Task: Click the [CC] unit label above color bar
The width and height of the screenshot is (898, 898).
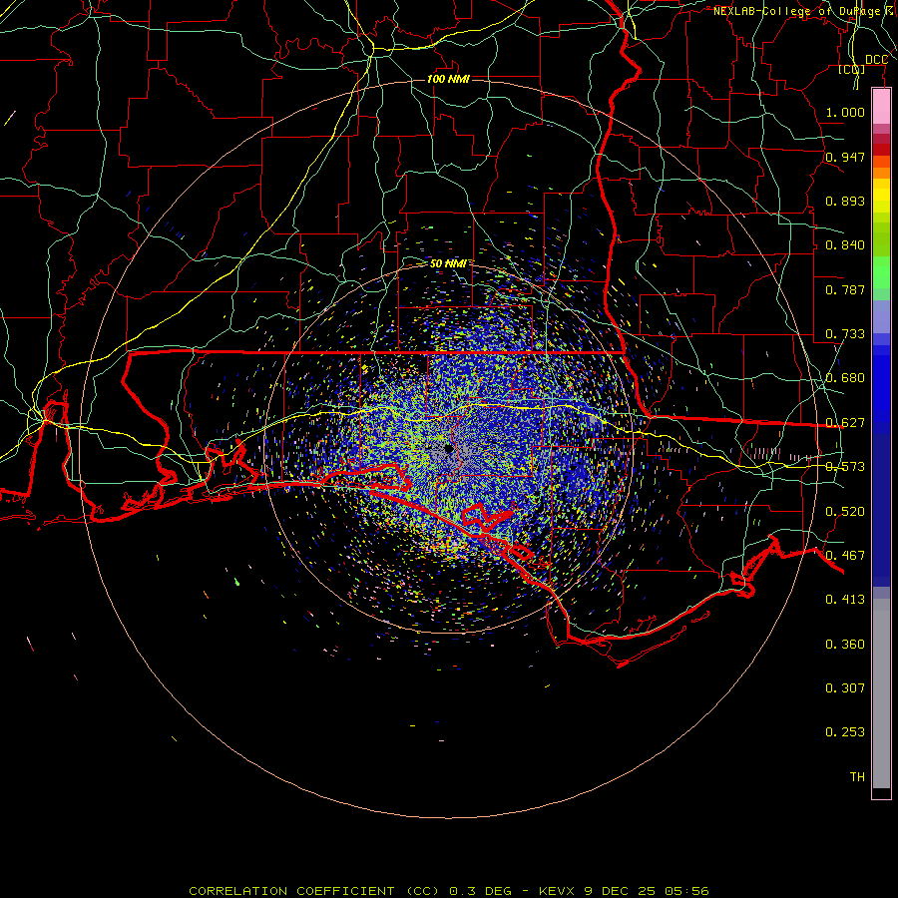Action: pyautogui.click(x=852, y=70)
